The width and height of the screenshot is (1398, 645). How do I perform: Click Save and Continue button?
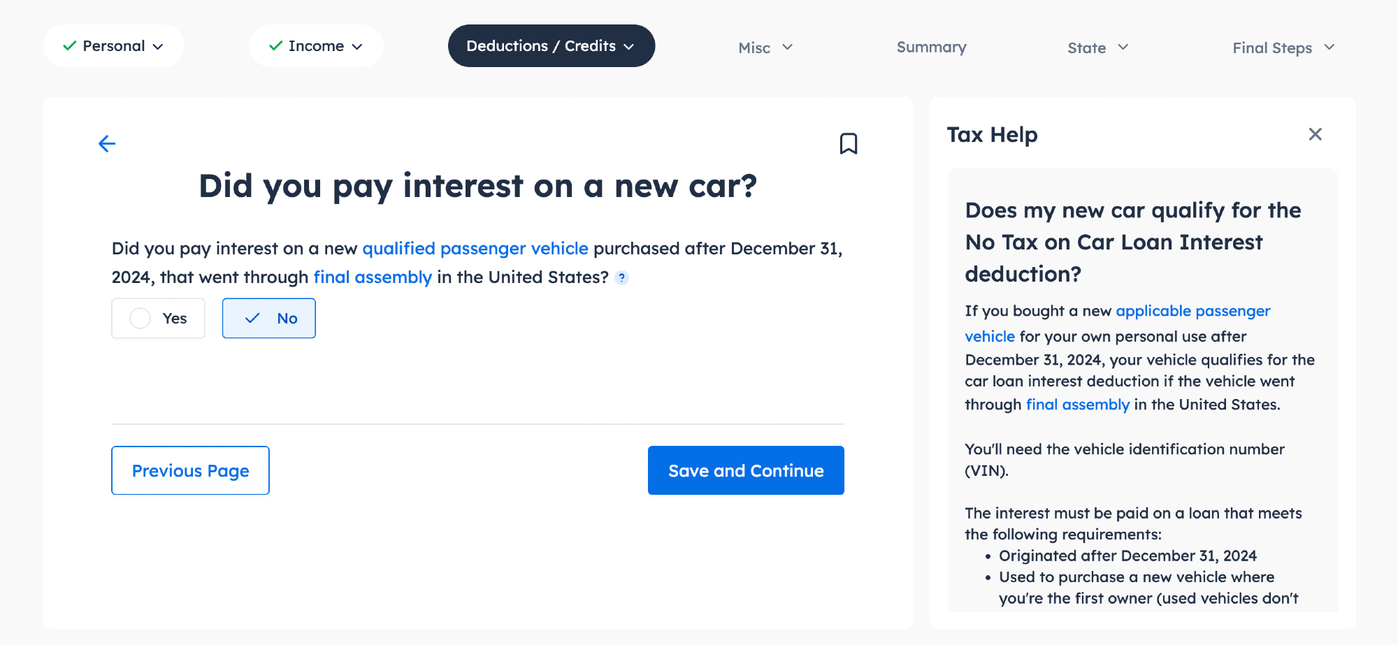point(746,470)
